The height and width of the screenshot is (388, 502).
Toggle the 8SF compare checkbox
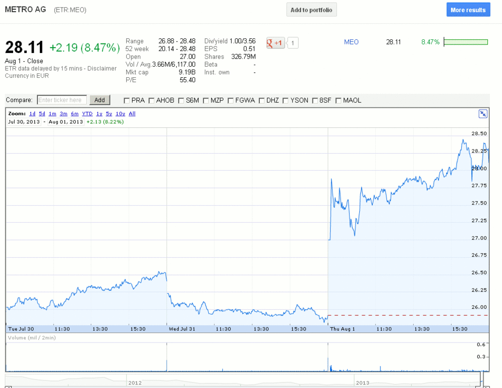315,101
